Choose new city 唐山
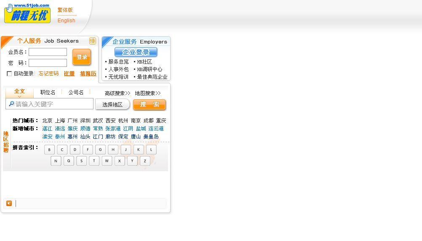Screen dimensions: 422x241 (x=136, y=137)
